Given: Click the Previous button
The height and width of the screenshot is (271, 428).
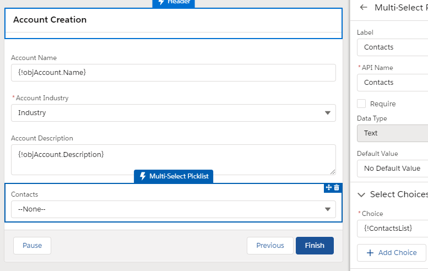Looking at the screenshot, I should (x=270, y=246).
